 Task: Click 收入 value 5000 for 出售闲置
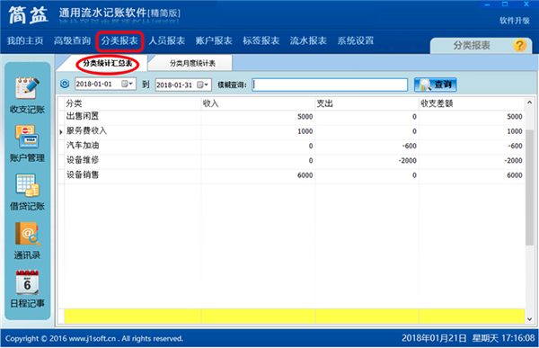pos(305,117)
